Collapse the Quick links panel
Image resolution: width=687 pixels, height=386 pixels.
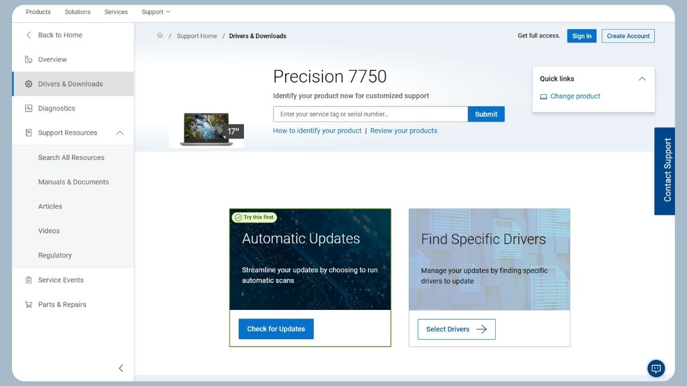tap(642, 78)
